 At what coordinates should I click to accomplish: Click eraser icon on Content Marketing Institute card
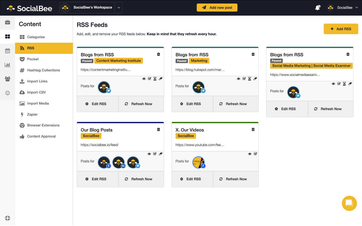pos(160,79)
